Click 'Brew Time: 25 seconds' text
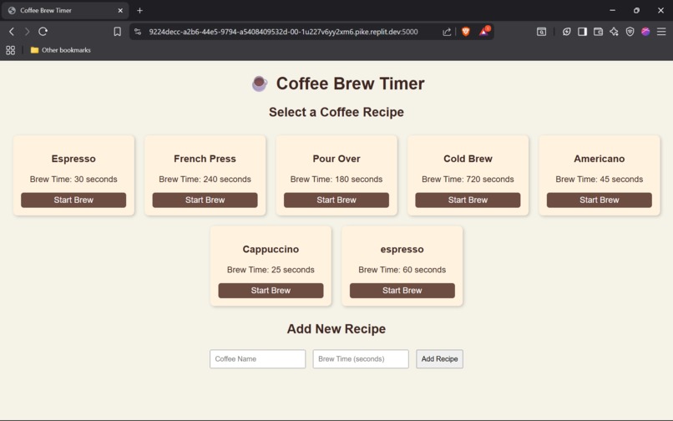The image size is (673, 421). coord(271,270)
